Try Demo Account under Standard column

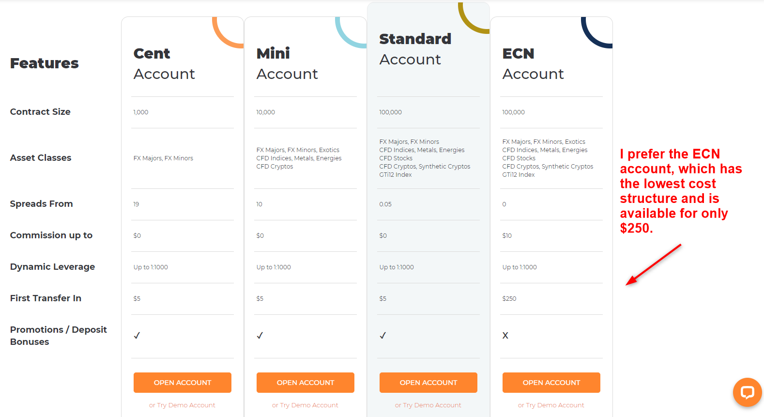coord(428,405)
